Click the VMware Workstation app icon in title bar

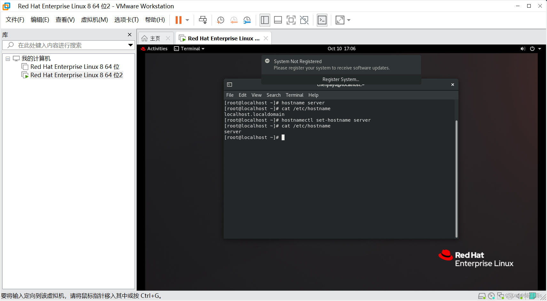(6, 6)
